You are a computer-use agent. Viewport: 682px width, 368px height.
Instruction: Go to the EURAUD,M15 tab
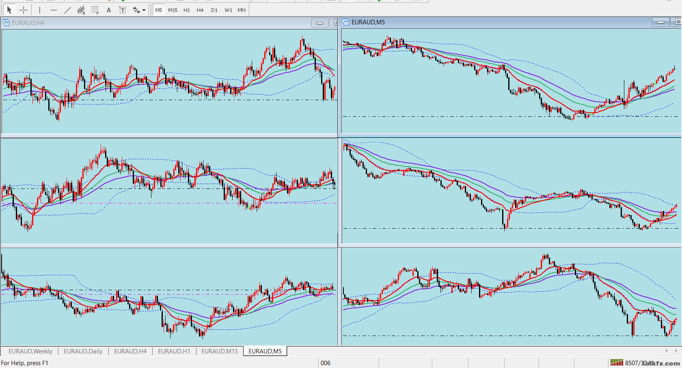tap(220, 351)
